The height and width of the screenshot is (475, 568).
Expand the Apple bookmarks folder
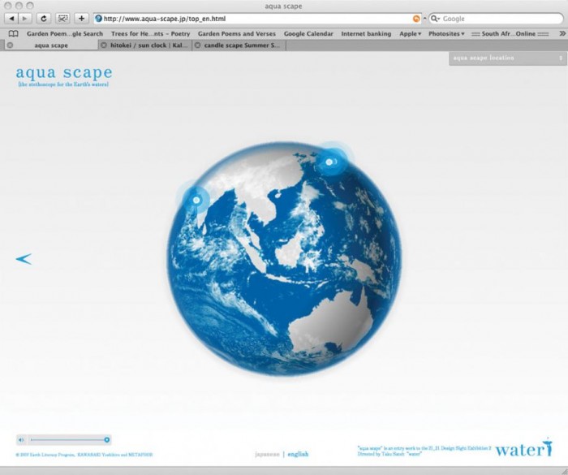click(x=410, y=34)
